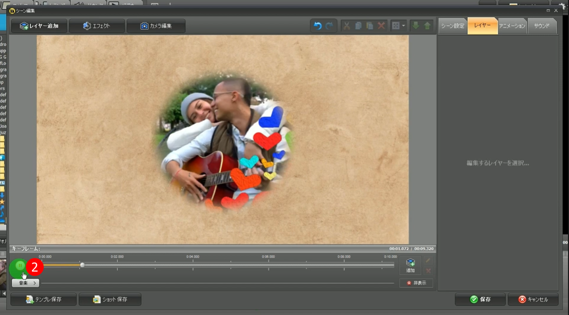The image size is (569, 315).
Task: Click the undo arrow icon
Action: click(317, 26)
